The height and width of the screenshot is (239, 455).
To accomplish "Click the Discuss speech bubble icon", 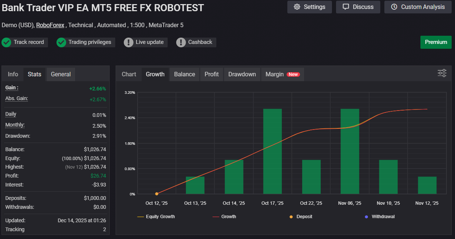I will (x=346, y=7).
